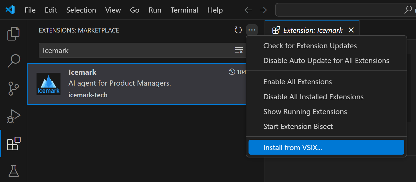Choose Check for Extension Updates
This screenshot has height=182, width=416.
(x=326, y=46)
